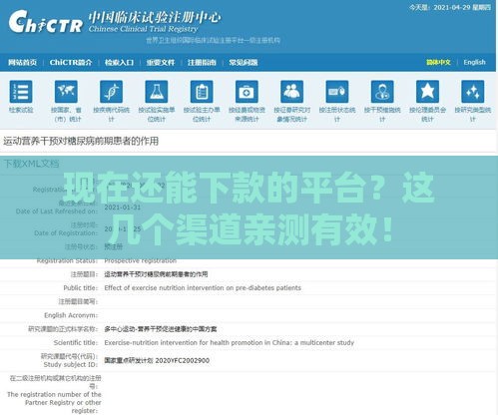
Task: Open the people icon for recruitment statistics
Action: tap(292, 92)
